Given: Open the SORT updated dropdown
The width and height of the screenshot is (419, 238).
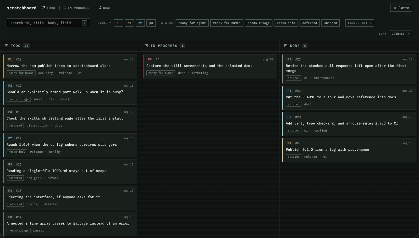Looking at the screenshot, I should 400,34.
